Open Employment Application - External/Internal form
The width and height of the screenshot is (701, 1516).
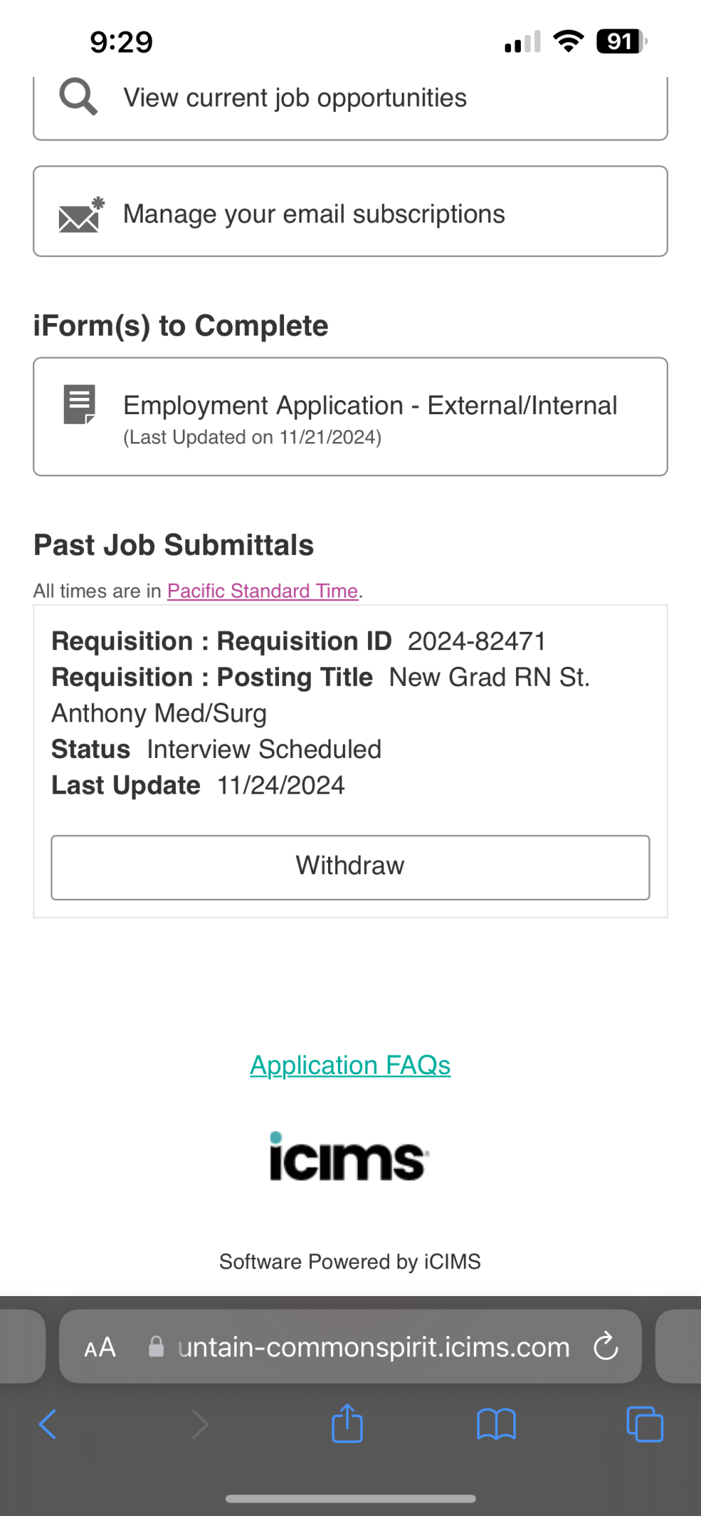point(350,417)
